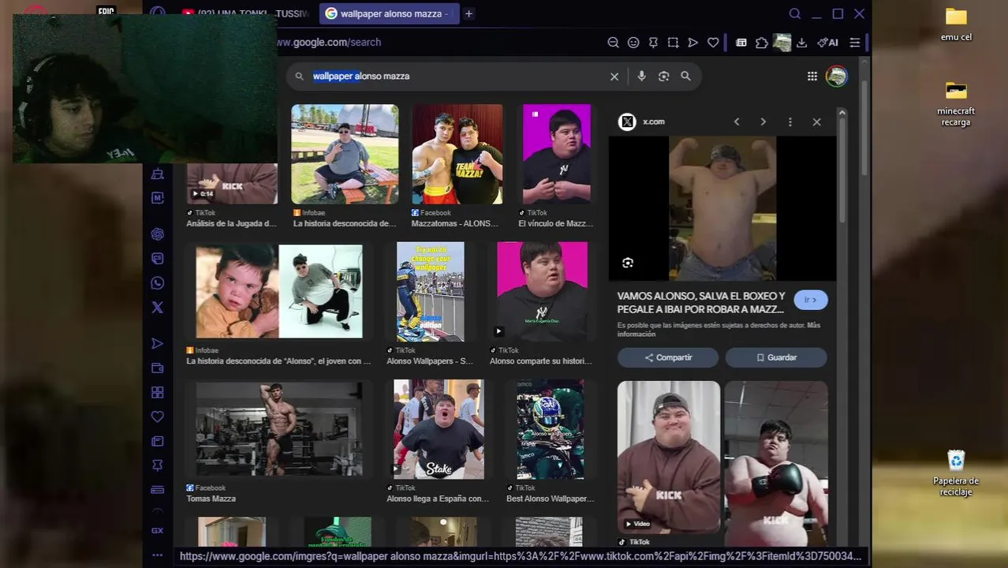Click the address bar google.com/search
The height and width of the screenshot is (568, 1008).
pos(328,43)
